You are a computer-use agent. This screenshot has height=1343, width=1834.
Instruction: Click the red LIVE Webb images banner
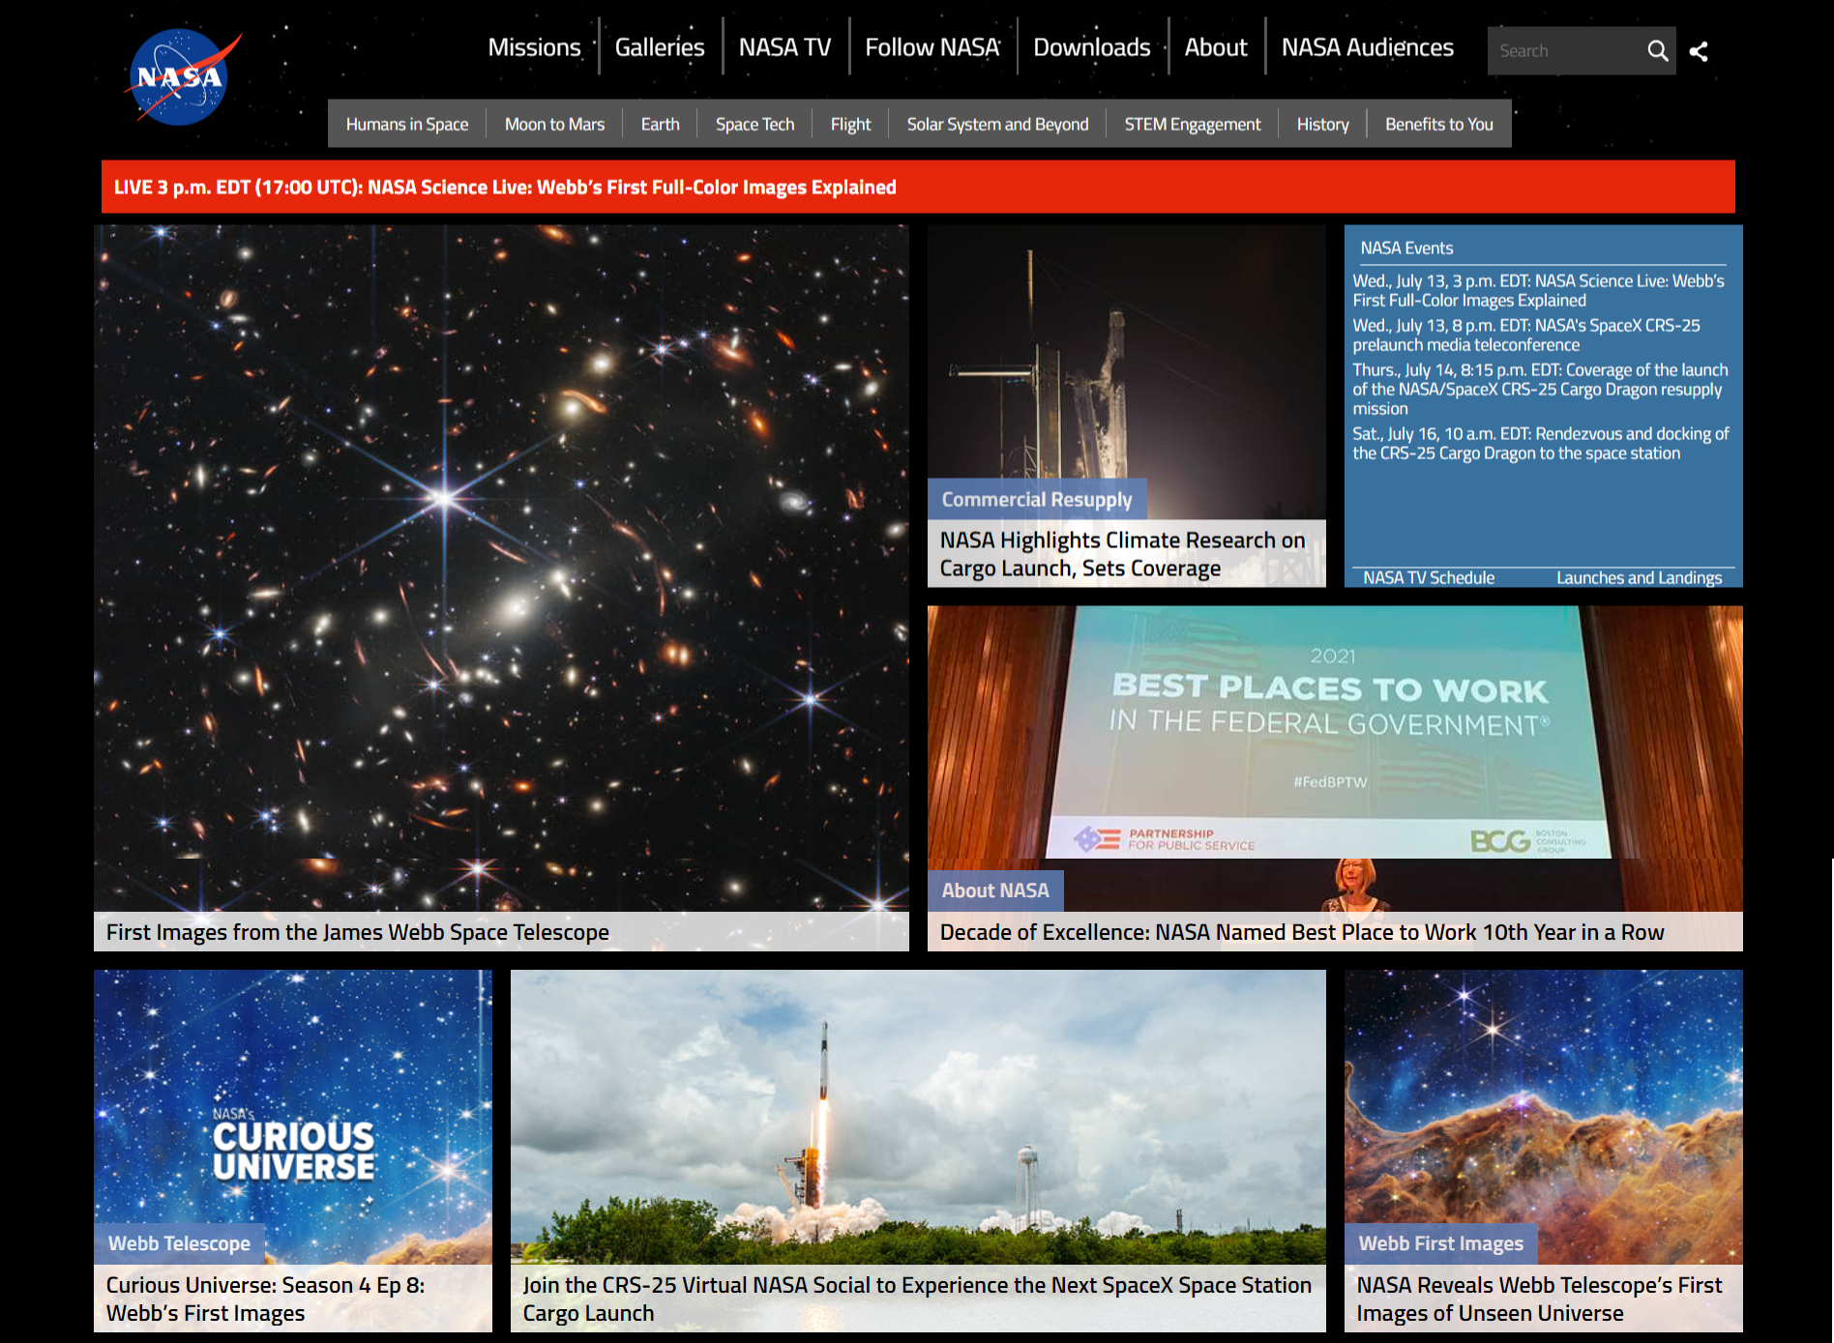(918, 187)
